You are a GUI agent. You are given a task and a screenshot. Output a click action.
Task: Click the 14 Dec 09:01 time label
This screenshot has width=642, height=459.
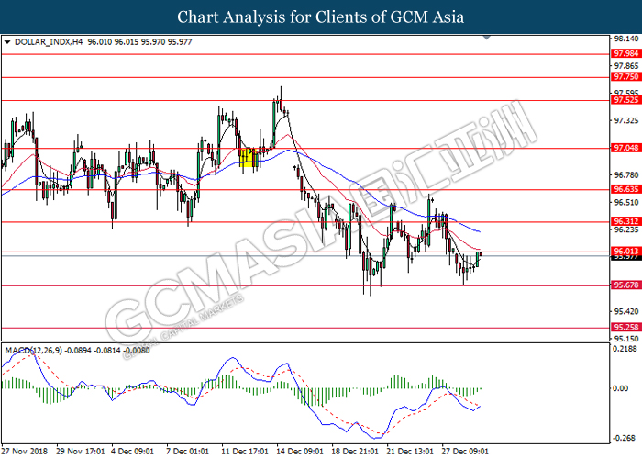pos(300,452)
